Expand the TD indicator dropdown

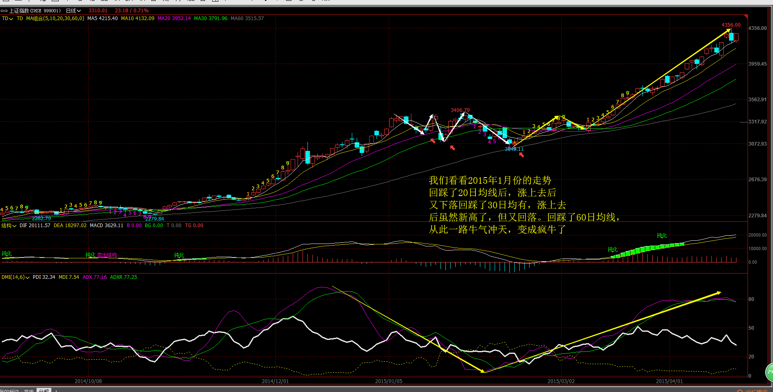(x=7, y=18)
